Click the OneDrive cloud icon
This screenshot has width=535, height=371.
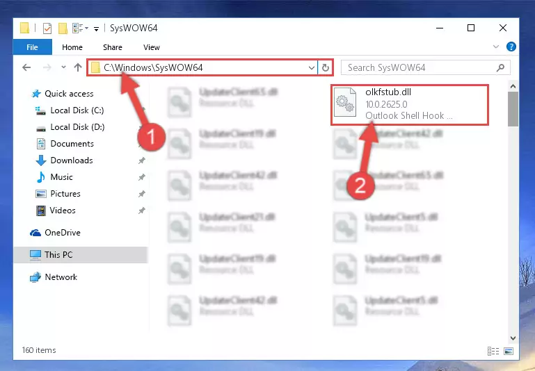point(35,233)
